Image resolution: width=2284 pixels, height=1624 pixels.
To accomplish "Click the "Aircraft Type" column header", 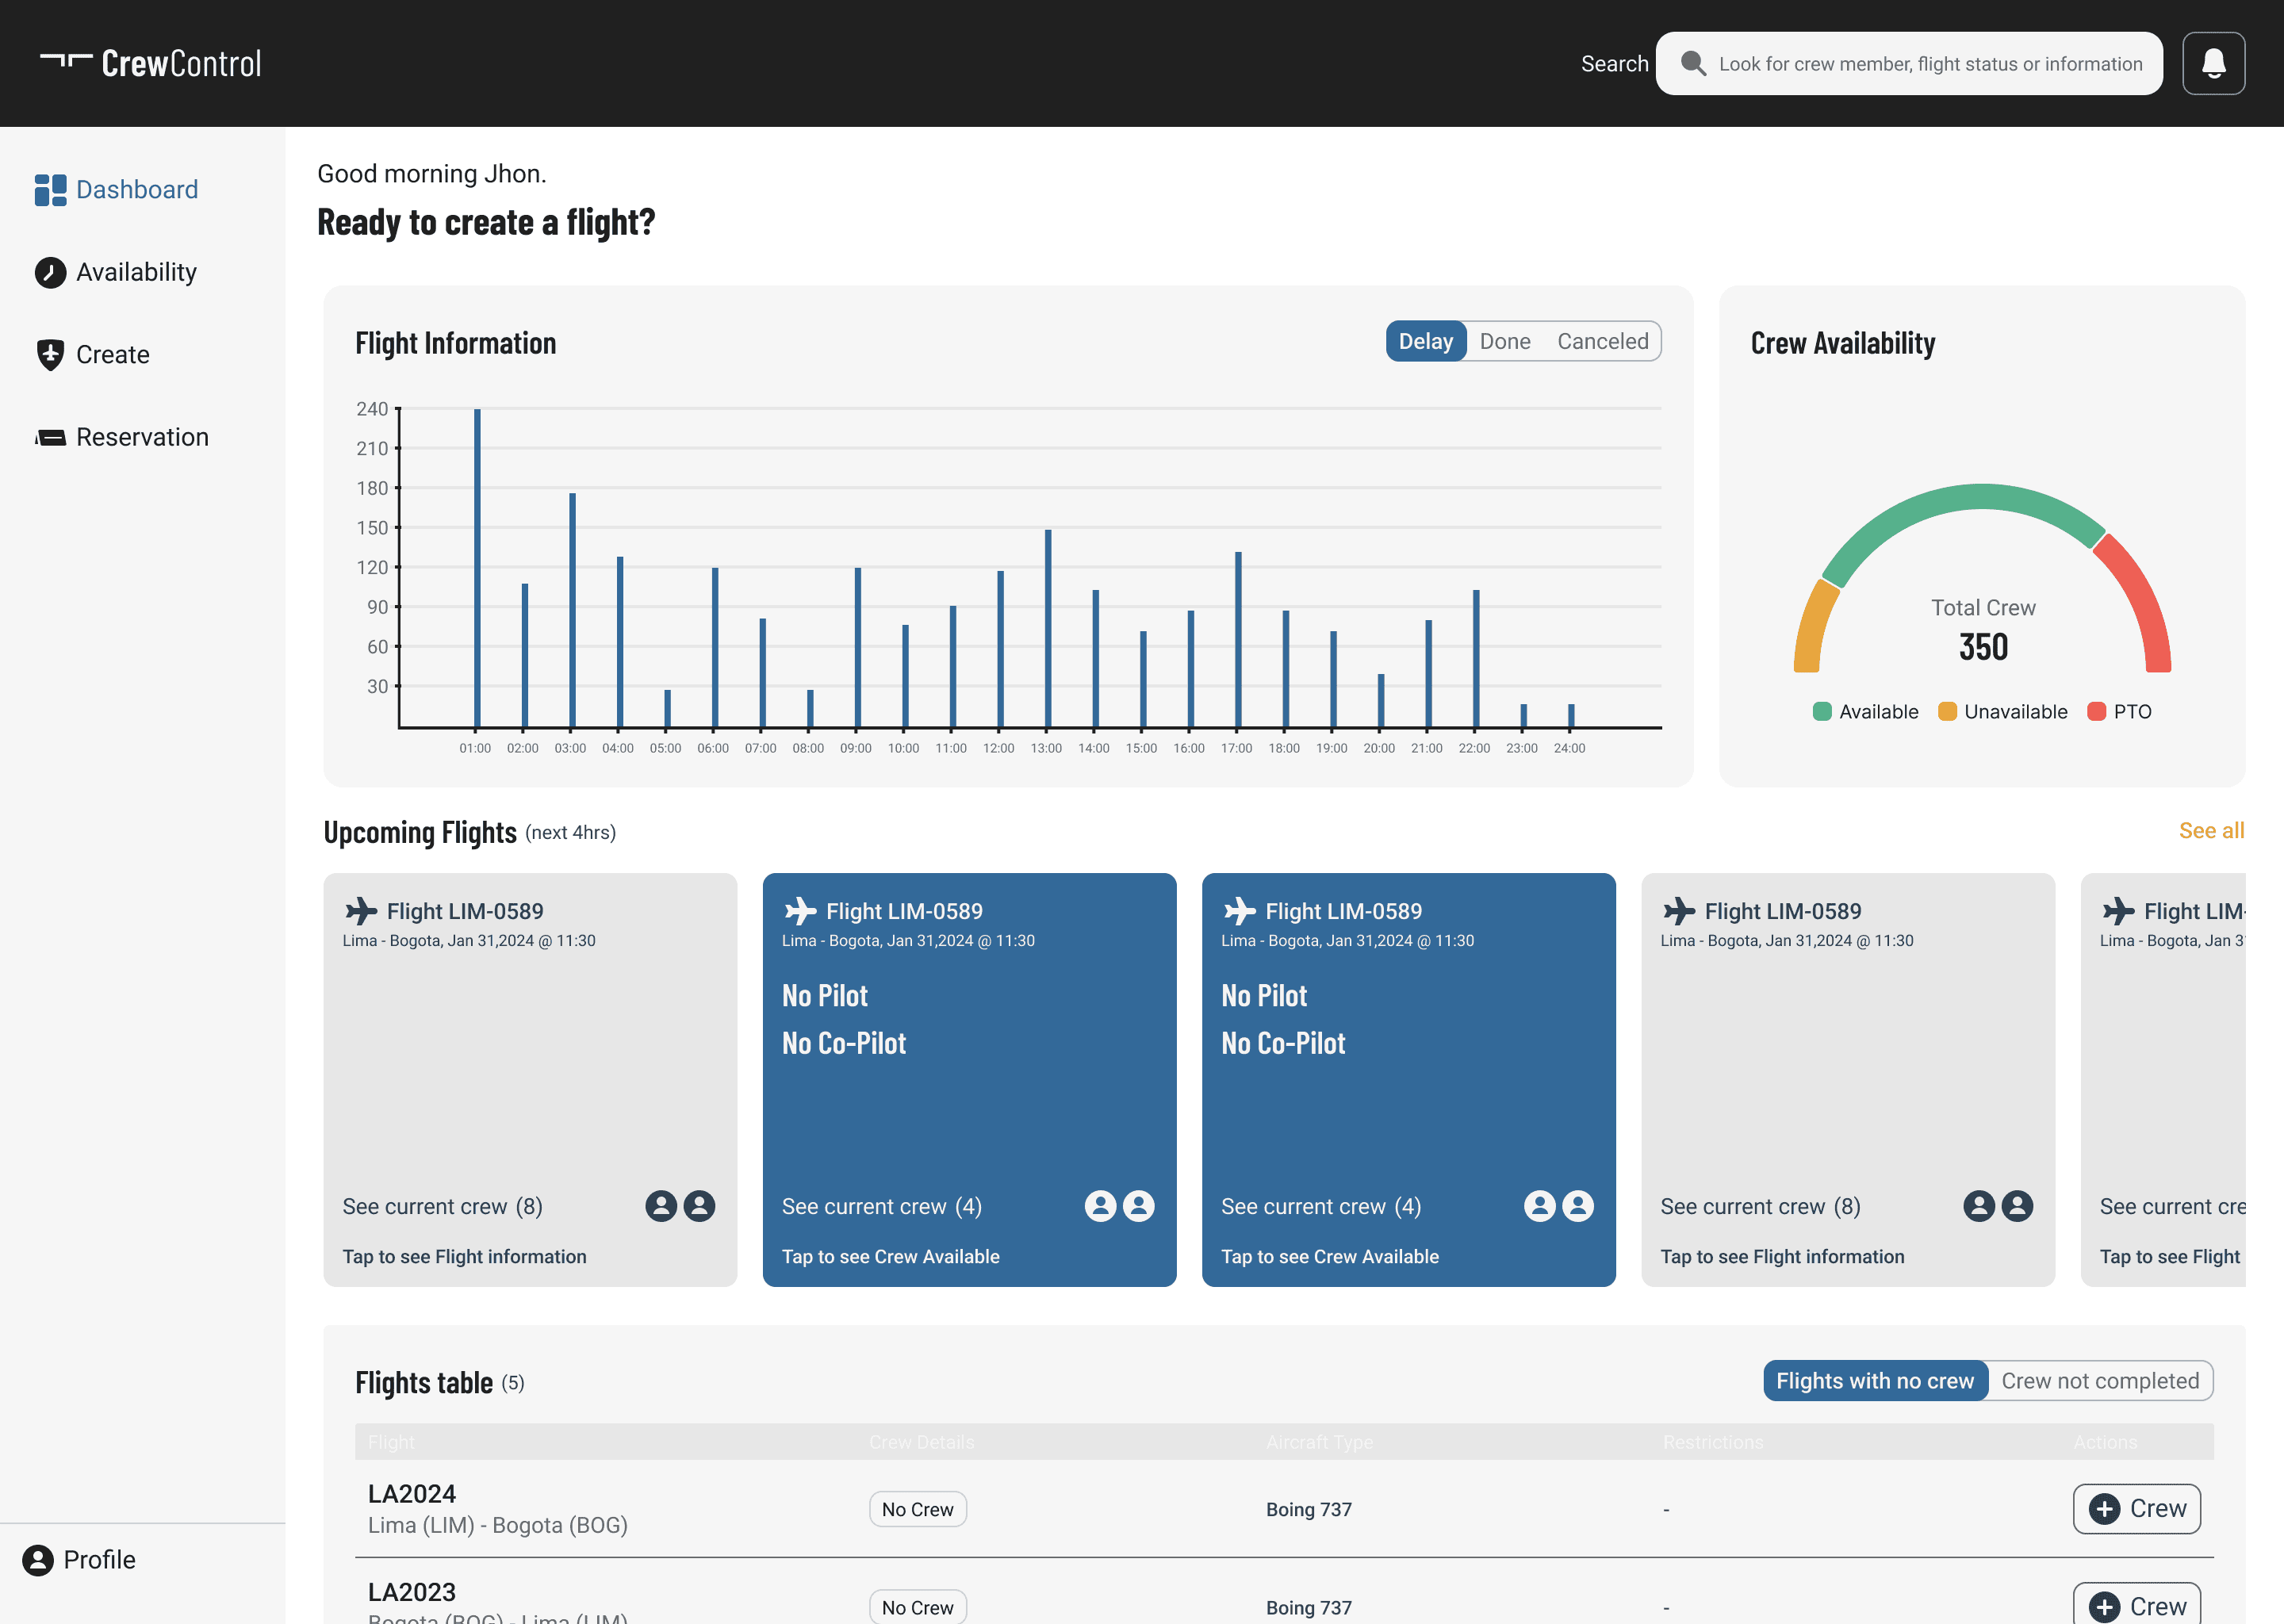I will tap(1320, 1442).
